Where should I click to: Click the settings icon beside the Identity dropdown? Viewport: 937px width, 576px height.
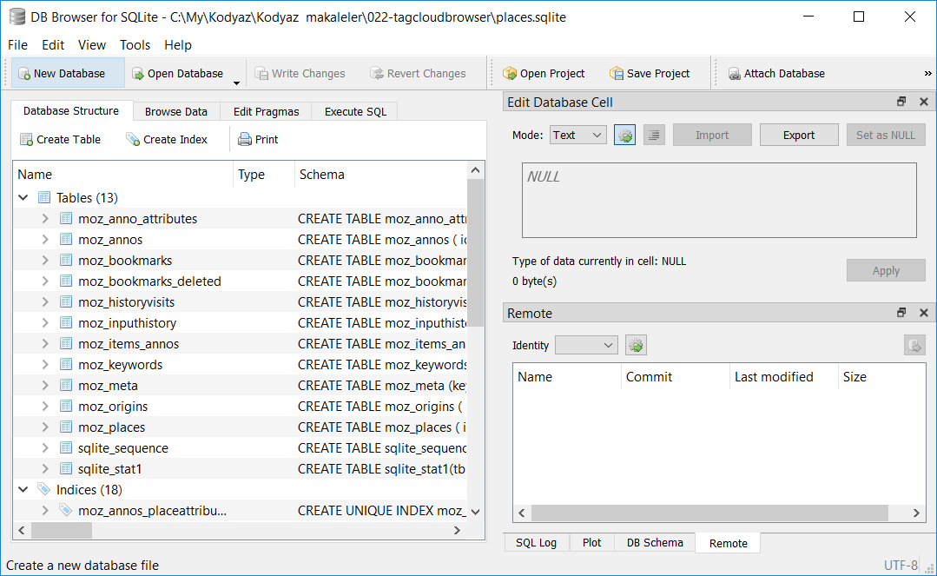[636, 345]
